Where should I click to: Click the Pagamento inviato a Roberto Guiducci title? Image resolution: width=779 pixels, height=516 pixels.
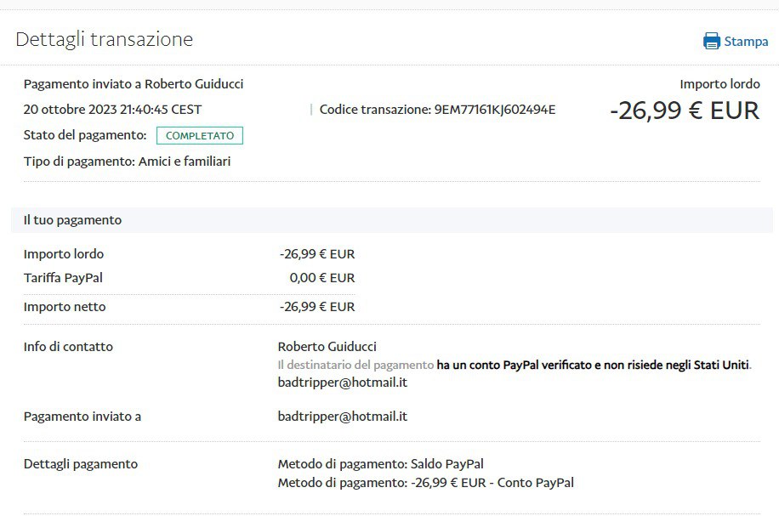[134, 84]
